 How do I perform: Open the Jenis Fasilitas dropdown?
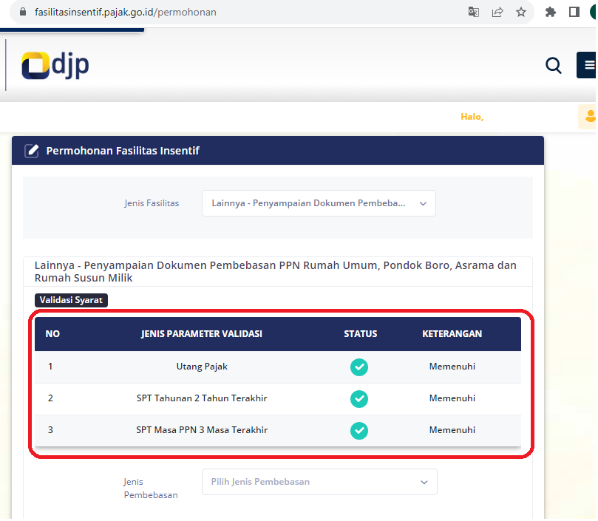pyautogui.click(x=319, y=203)
